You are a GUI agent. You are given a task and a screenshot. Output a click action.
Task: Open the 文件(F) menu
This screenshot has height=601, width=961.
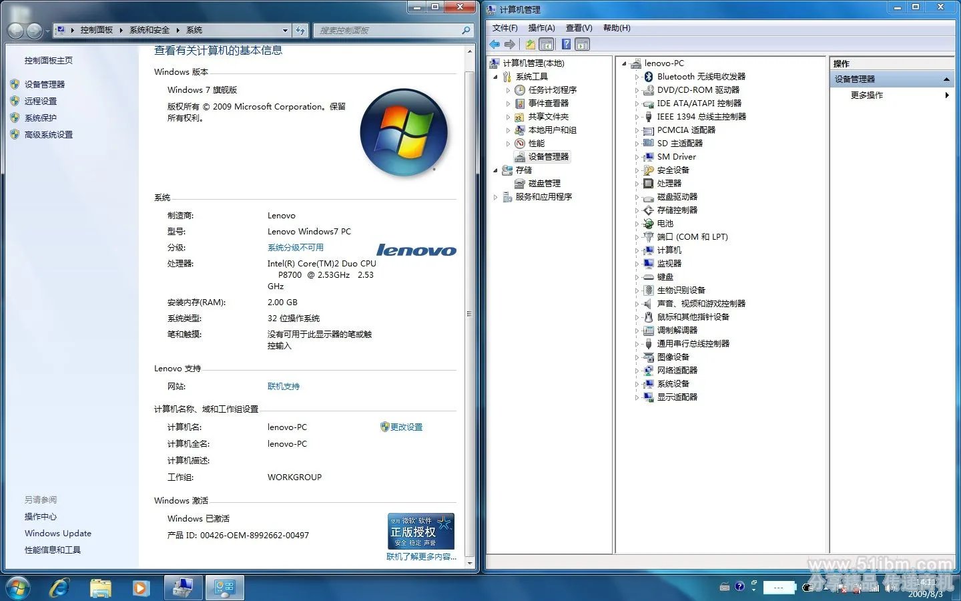point(505,27)
